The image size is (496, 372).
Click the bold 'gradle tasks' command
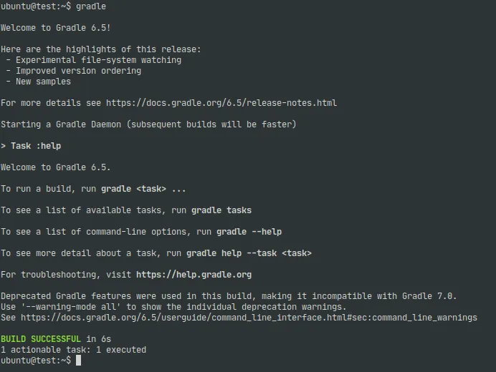[221, 210]
